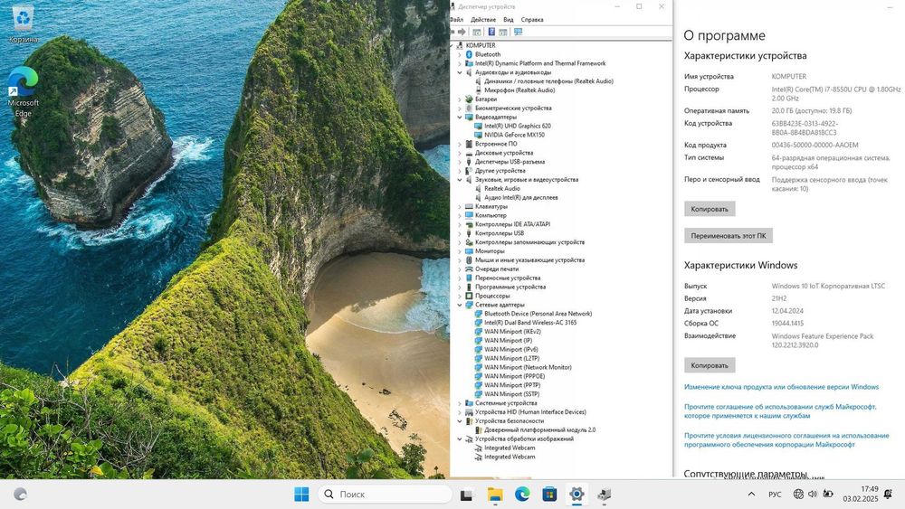The image size is (905, 509).
Task: Click the properties toolbar icon left of help
Action: (x=477, y=33)
